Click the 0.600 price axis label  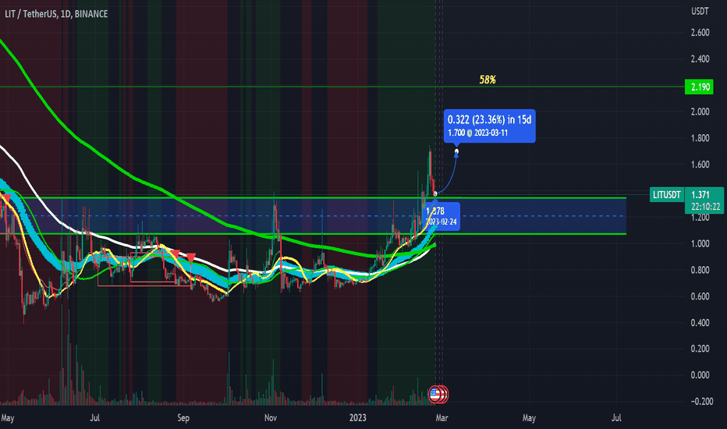[700, 296]
